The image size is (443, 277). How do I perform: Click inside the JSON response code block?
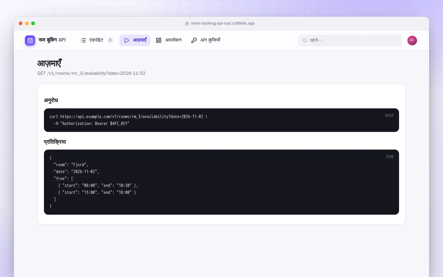(221, 182)
